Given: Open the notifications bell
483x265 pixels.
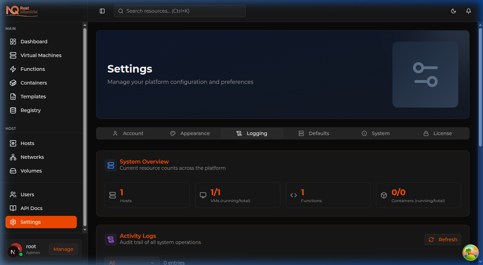Looking at the screenshot, I should [469, 11].
